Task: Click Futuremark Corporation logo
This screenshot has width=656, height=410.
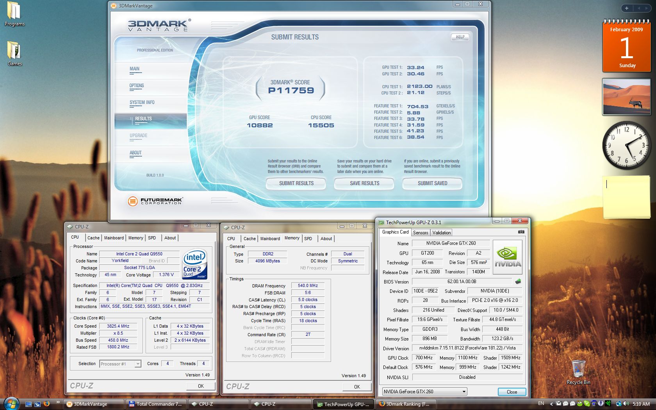Action: point(155,201)
